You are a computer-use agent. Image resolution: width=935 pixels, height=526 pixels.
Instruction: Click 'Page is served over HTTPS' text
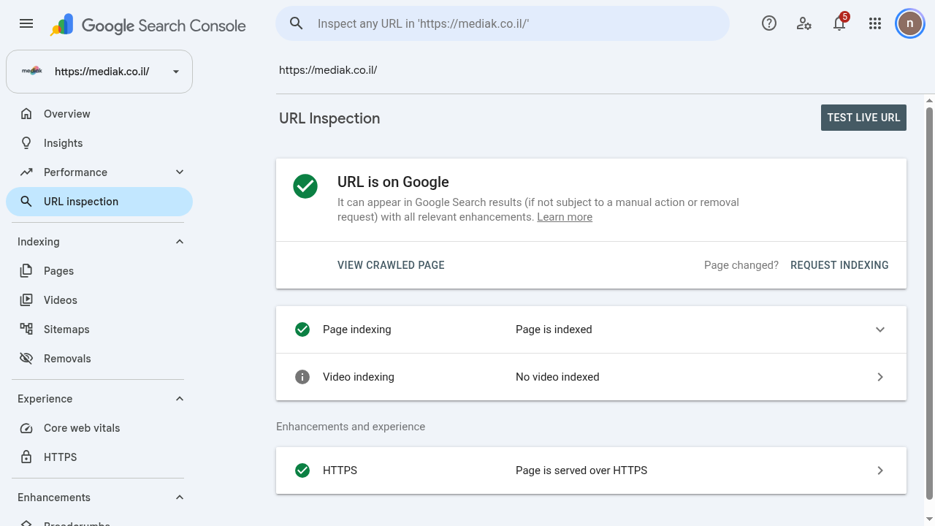581,470
